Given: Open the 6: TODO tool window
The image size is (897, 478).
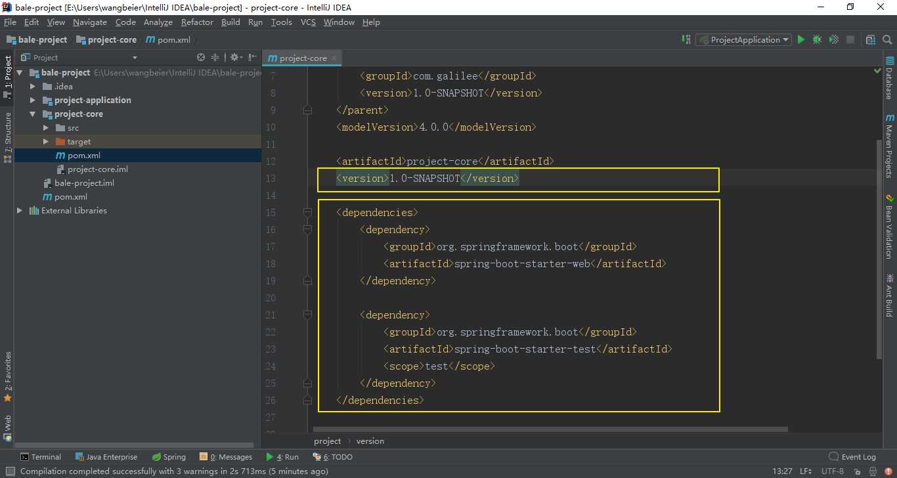Looking at the screenshot, I should pos(332,457).
